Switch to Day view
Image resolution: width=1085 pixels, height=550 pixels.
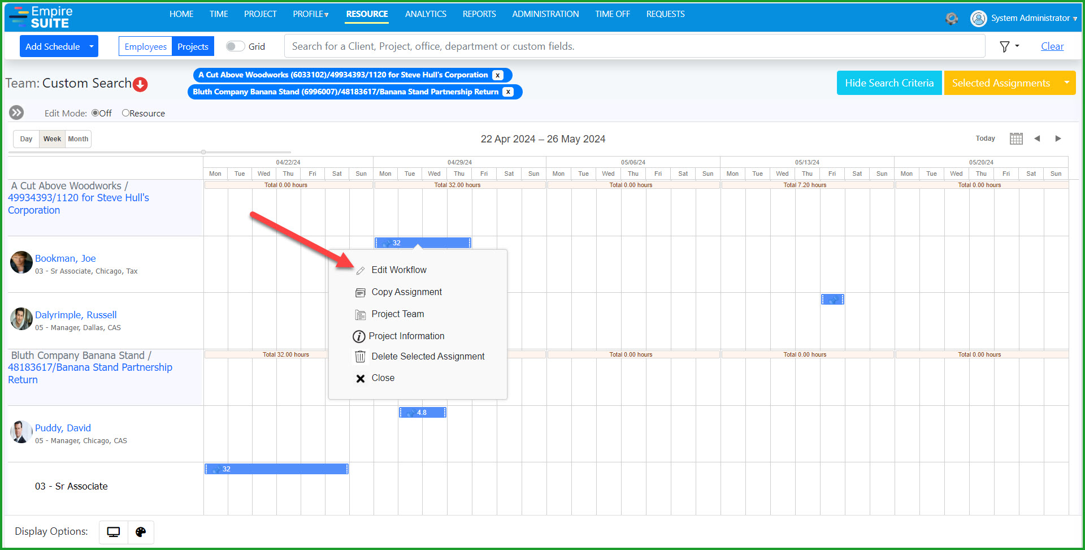(x=26, y=139)
